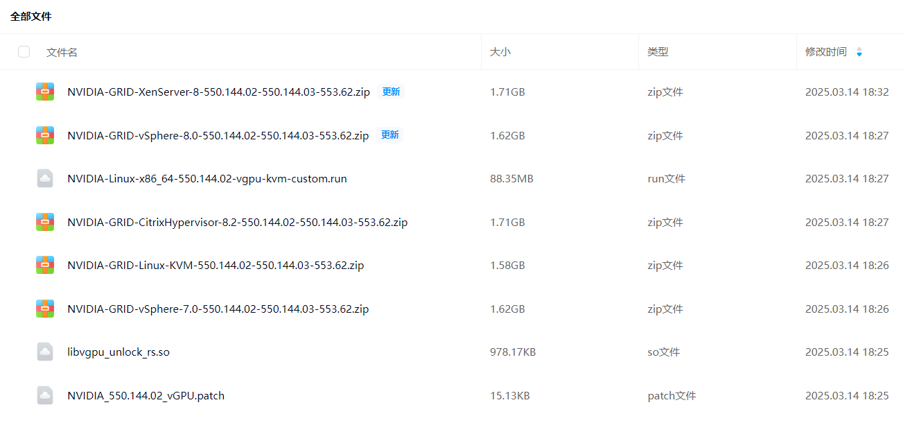Click the 更新 badge on vSphere-8.0 row

(x=389, y=135)
